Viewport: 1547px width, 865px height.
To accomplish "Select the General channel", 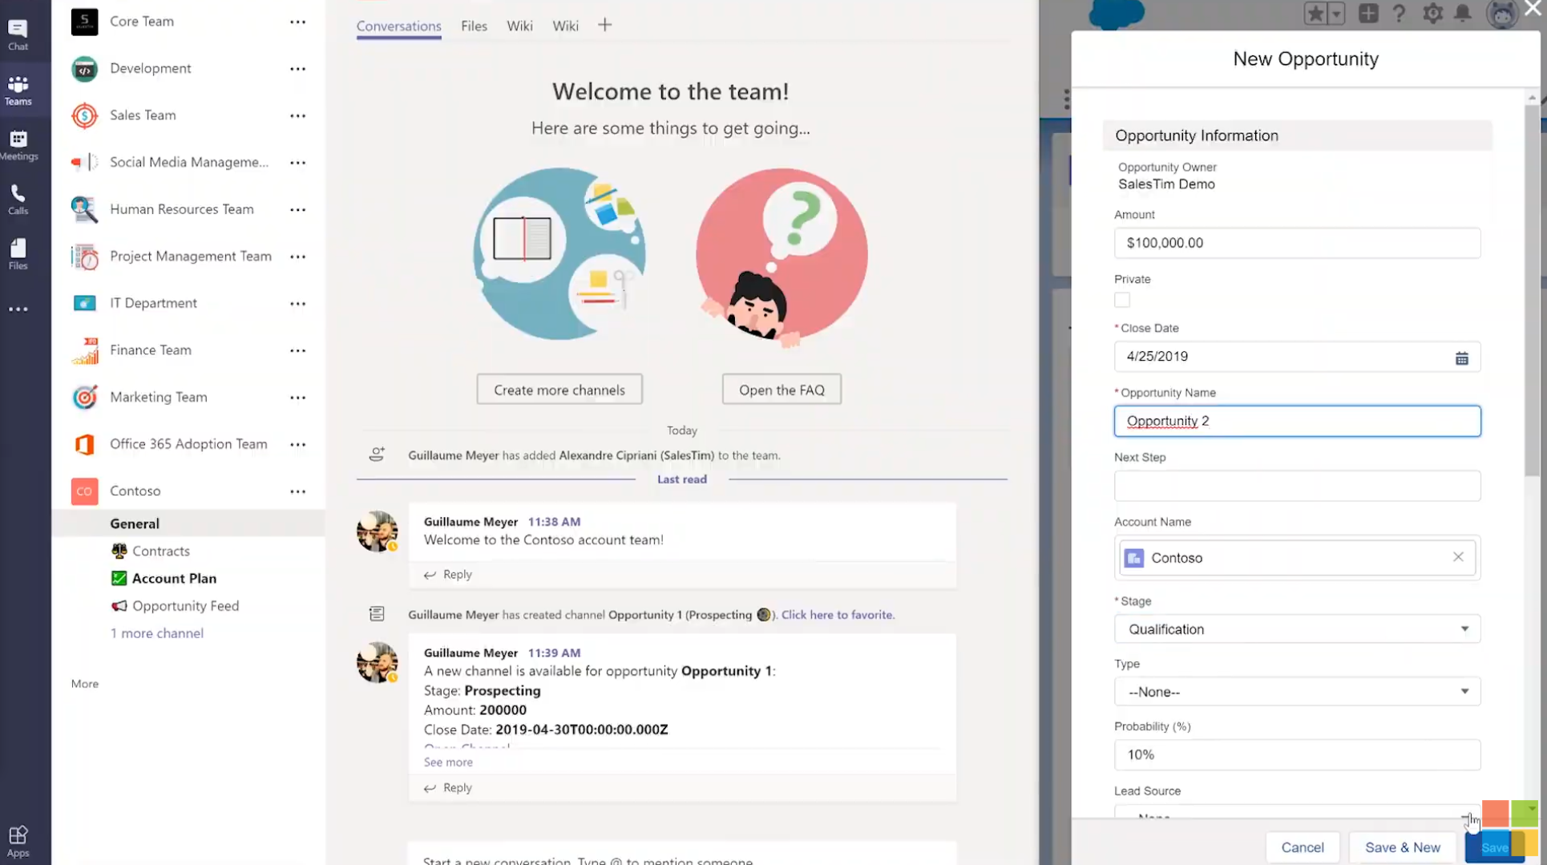I will point(189,523).
